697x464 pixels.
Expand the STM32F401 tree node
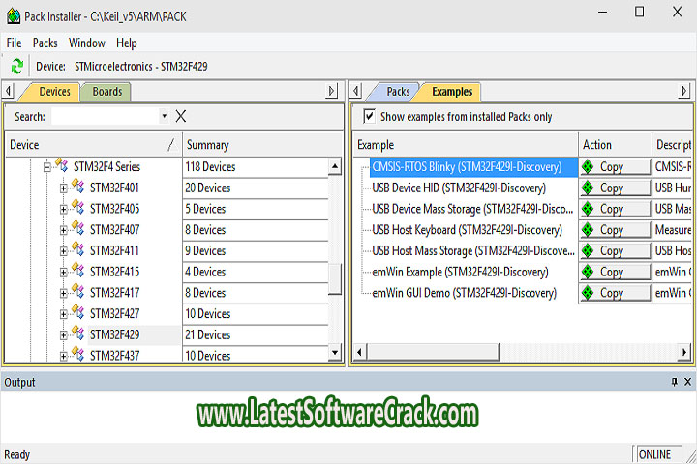pos(63,188)
